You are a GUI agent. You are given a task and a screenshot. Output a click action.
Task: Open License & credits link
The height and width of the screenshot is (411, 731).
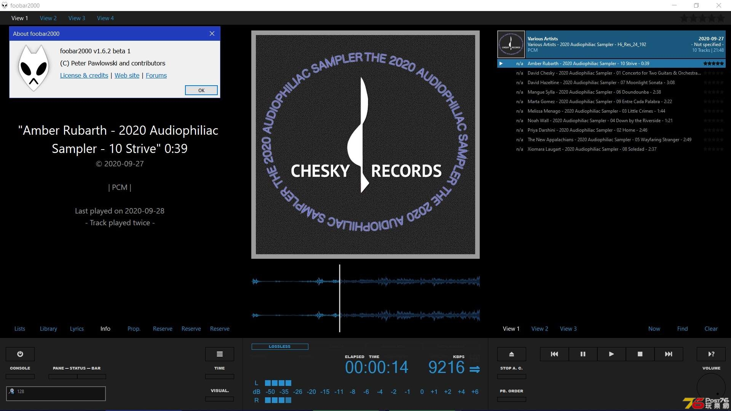coord(84,75)
